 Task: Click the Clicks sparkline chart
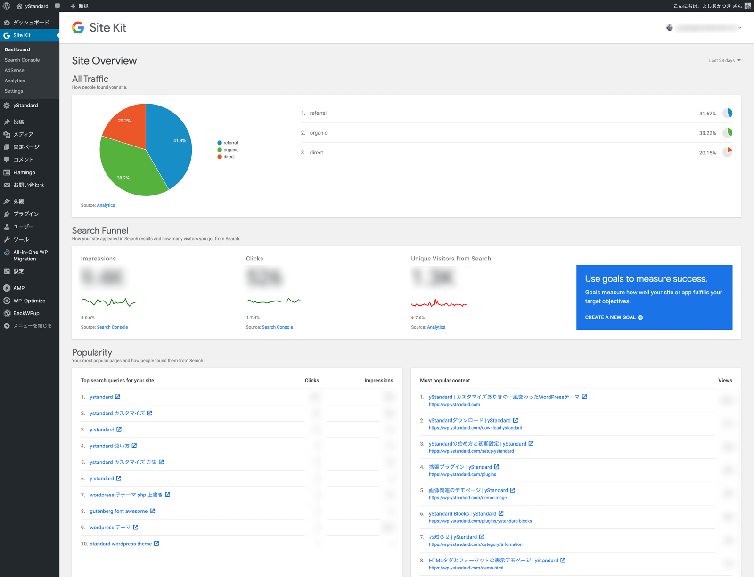click(273, 301)
